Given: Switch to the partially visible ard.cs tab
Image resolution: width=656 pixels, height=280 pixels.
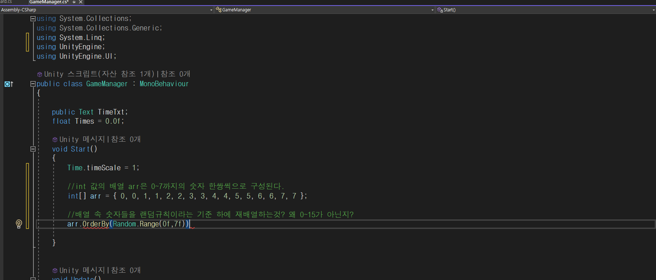Looking at the screenshot, I should (x=6, y=2).
